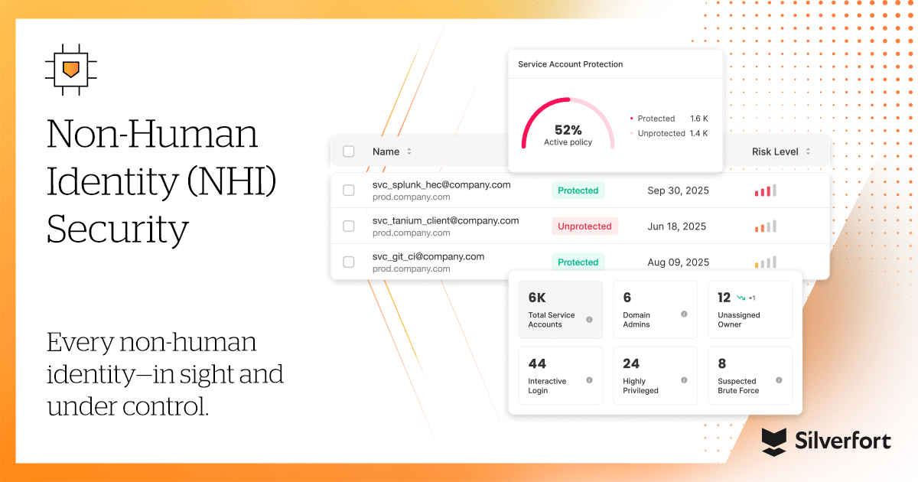The height and width of the screenshot is (482, 918).
Task: Click info icon on Interactive Login card
Action: pyautogui.click(x=589, y=380)
